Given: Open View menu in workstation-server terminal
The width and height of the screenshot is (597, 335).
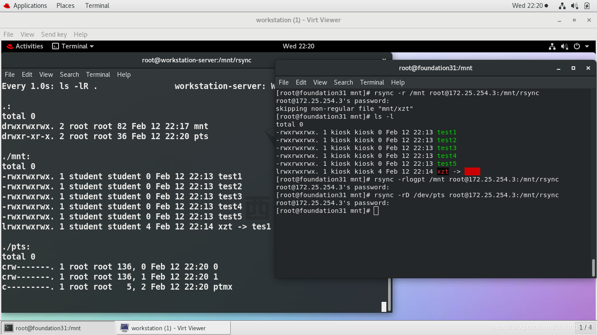Looking at the screenshot, I should [x=46, y=75].
